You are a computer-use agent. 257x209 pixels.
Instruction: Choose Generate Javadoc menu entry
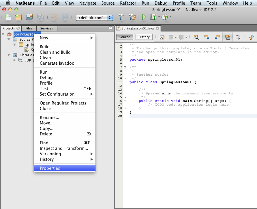pos(65,63)
